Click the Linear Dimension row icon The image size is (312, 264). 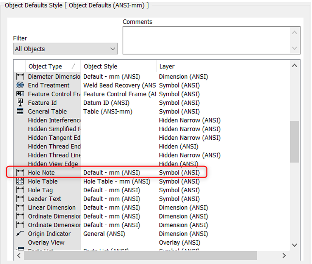point(20,207)
